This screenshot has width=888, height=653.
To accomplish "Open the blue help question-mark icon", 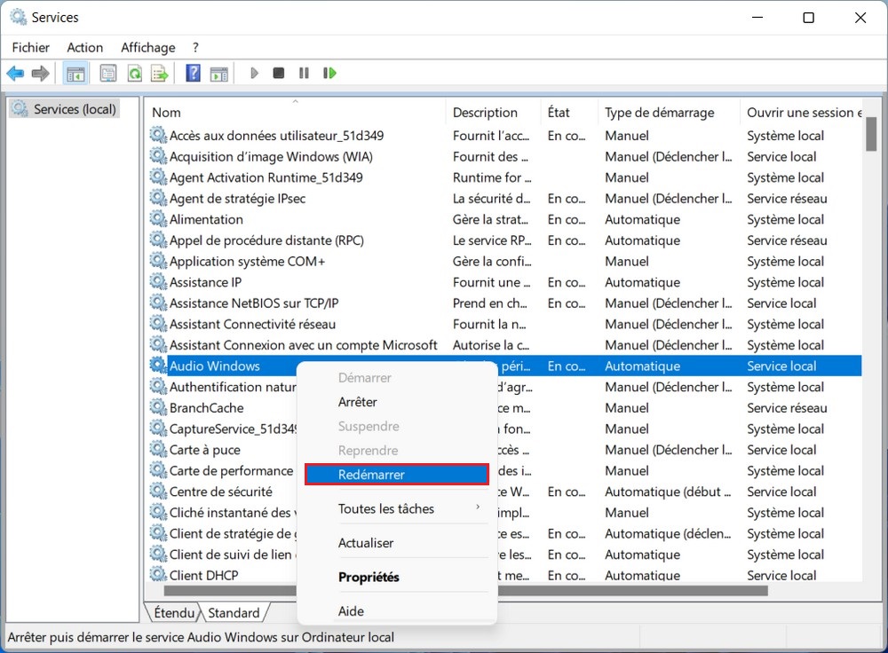I will [x=193, y=73].
